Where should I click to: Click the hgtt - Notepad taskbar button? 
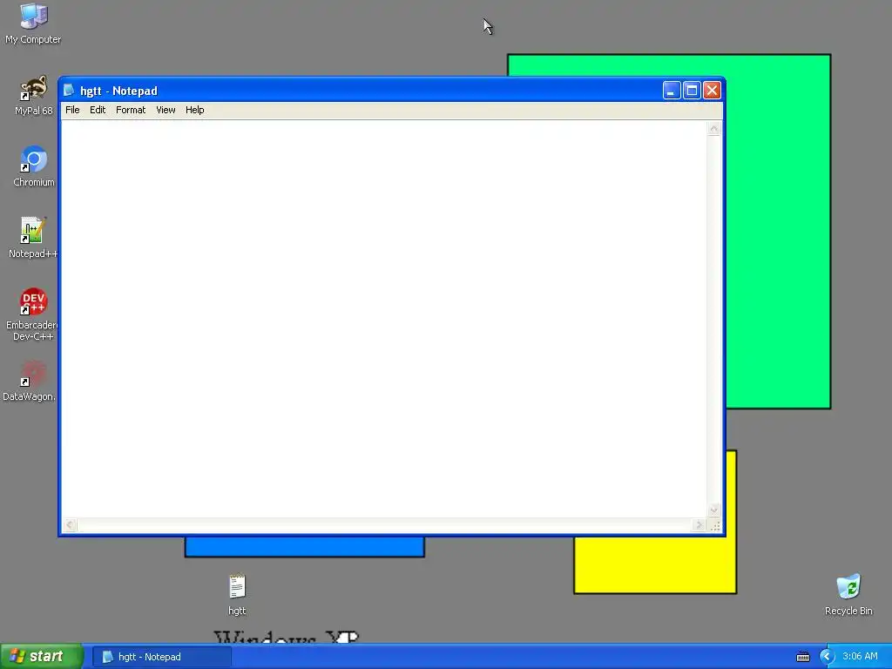[x=162, y=657]
